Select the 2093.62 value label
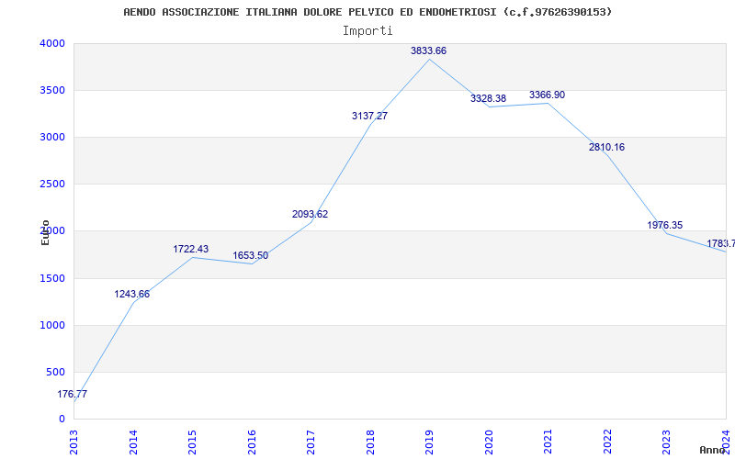The height and width of the screenshot is (459, 735). (x=310, y=215)
